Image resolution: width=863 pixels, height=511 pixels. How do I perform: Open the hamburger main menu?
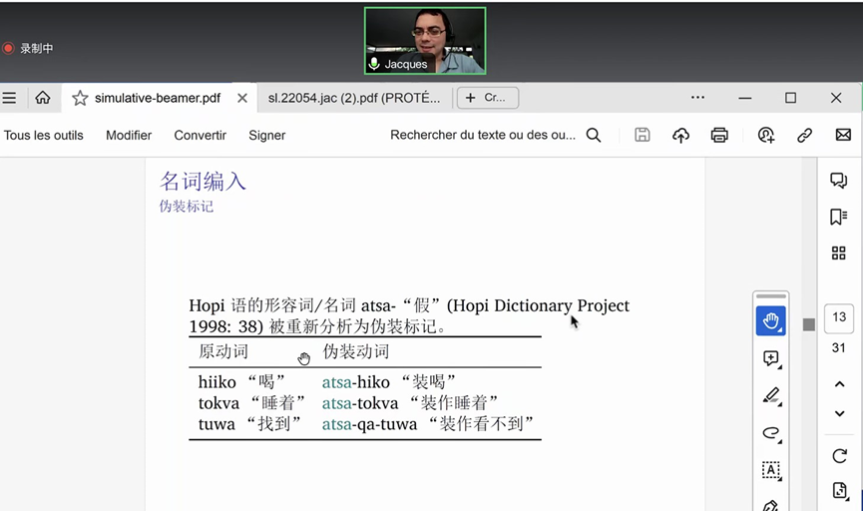point(10,98)
